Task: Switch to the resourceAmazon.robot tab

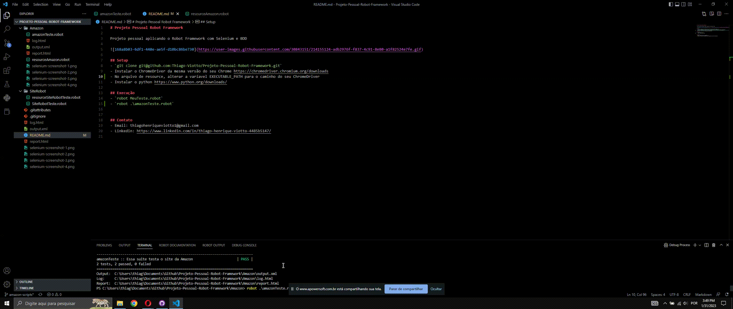Action: [209, 14]
